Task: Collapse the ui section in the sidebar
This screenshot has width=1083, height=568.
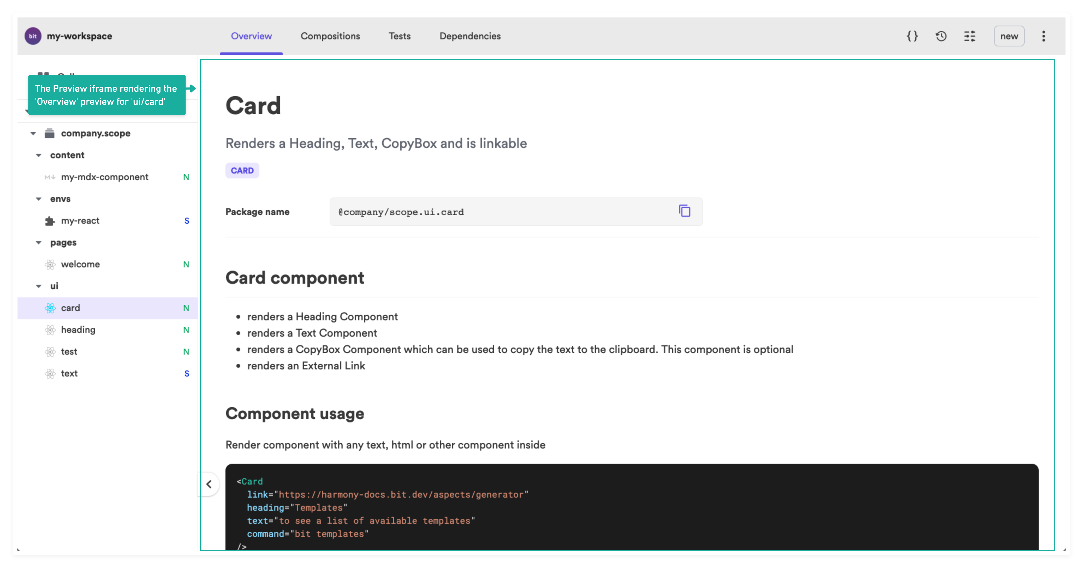Action: 39,286
